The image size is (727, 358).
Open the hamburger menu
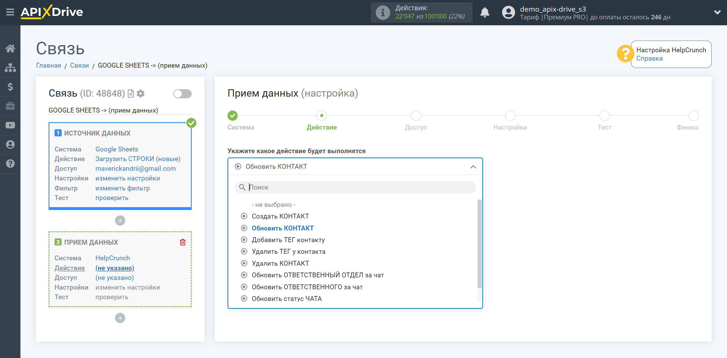pyautogui.click(x=10, y=12)
